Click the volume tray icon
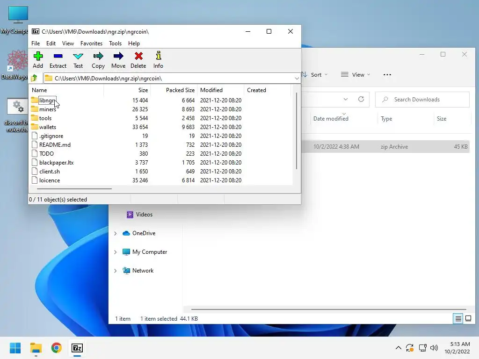The height and width of the screenshot is (359, 479). (x=434, y=348)
